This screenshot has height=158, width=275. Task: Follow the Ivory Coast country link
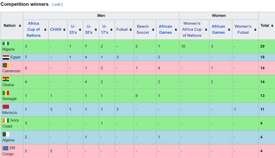pyautogui.click(x=11, y=123)
